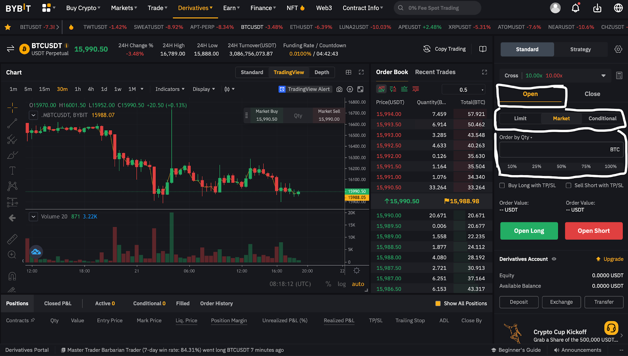Select the zoom in tool

pyautogui.click(x=12, y=255)
